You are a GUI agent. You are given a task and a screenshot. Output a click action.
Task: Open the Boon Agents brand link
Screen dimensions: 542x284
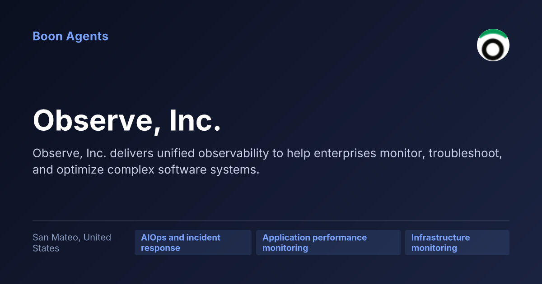click(x=70, y=37)
